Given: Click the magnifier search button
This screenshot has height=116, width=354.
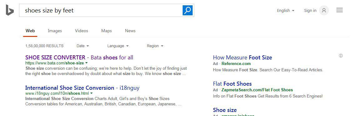Looking at the screenshot, I should tap(188, 10).
